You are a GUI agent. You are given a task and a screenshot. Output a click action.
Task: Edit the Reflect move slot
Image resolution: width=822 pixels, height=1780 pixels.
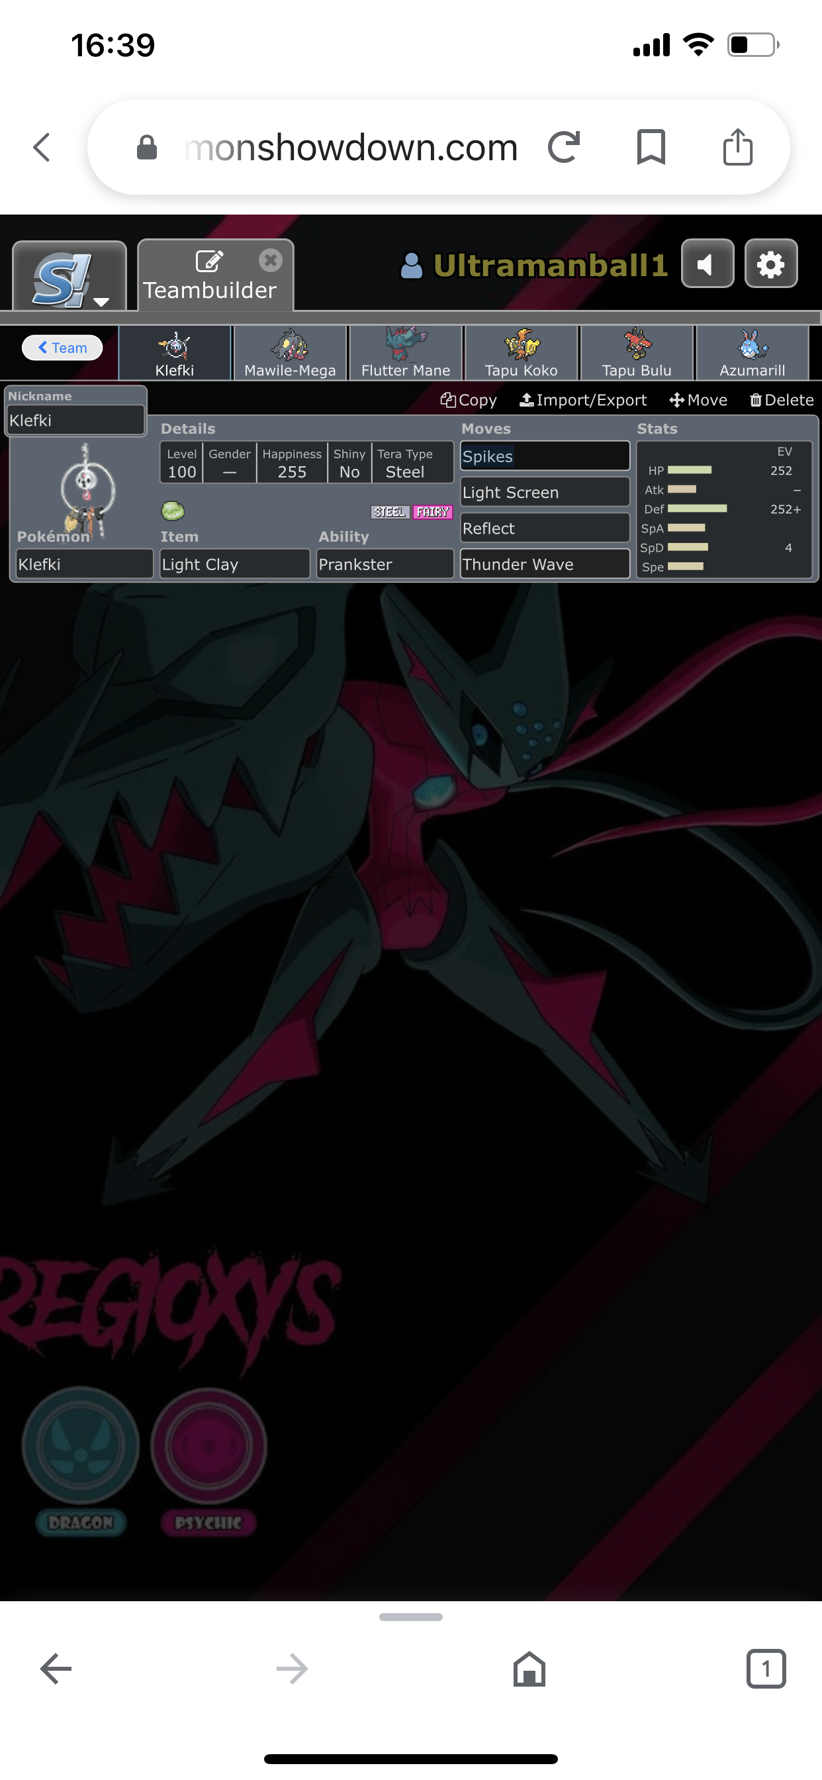pyautogui.click(x=545, y=528)
